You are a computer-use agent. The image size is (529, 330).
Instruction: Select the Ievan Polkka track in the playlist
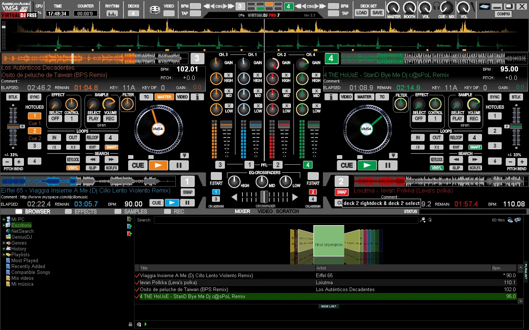pyautogui.click(x=184, y=282)
